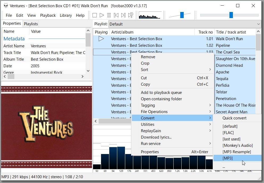Adjust the volume slider handle

(182, 15)
